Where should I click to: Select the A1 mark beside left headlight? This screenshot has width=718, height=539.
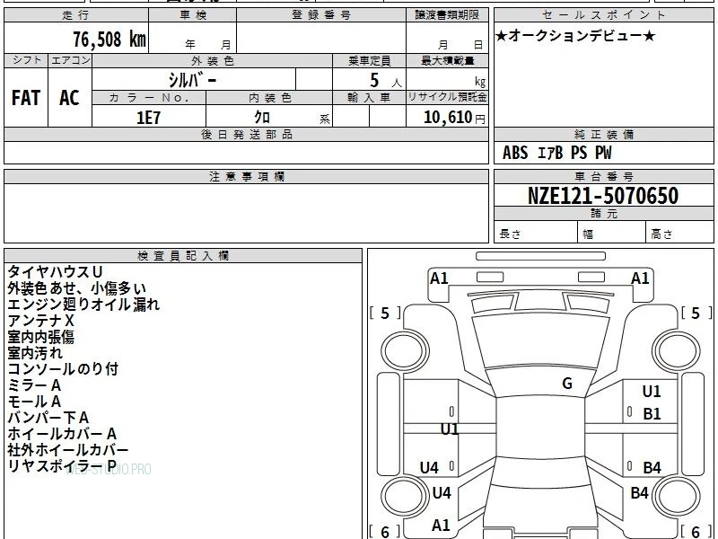pos(439,278)
